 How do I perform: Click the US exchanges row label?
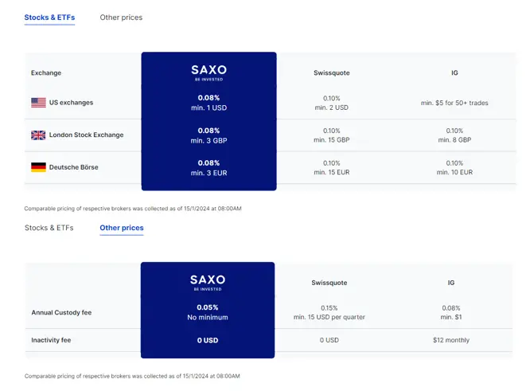[x=71, y=103]
